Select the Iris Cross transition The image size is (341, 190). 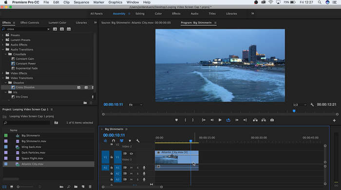click(x=22, y=97)
